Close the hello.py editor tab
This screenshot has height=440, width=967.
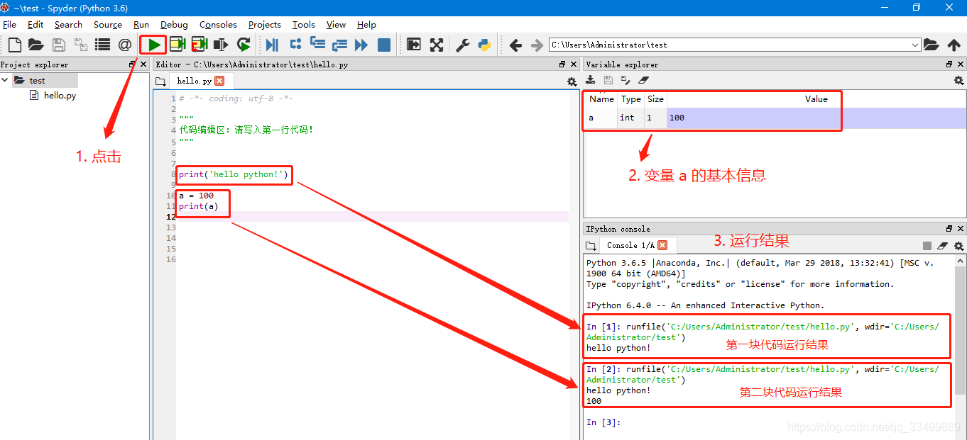[x=219, y=81]
